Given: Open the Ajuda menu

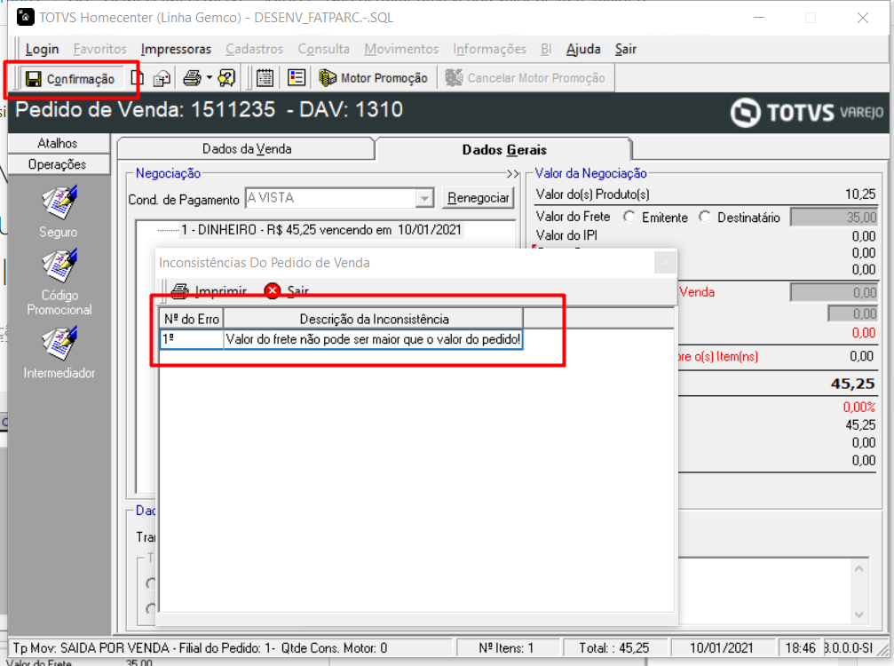Looking at the screenshot, I should coord(583,49).
